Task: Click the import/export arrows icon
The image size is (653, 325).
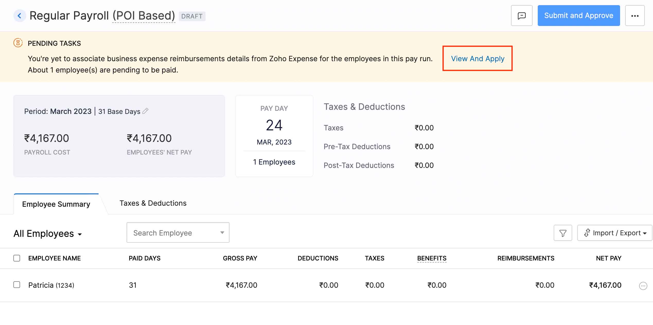Action: click(587, 233)
